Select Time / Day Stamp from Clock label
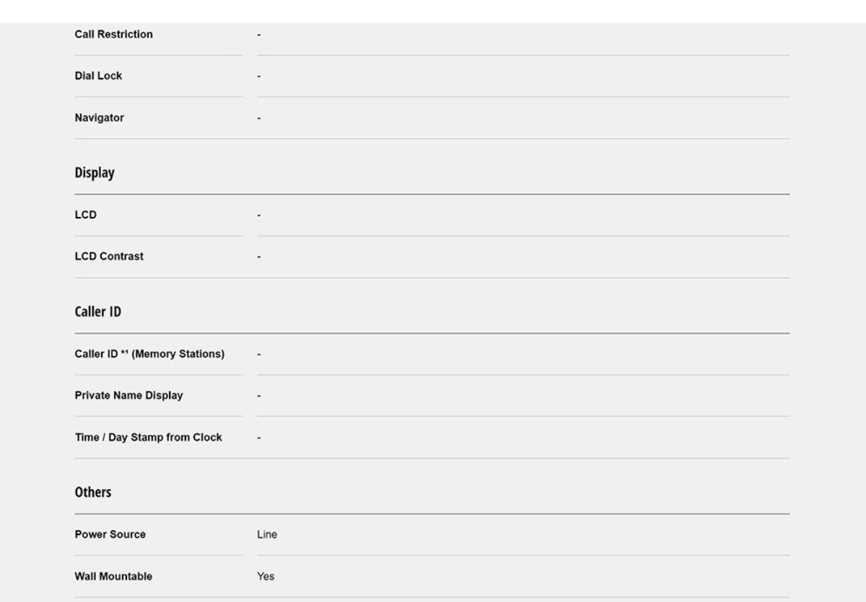Screen dimensions: 866x602 [x=149, y=438]
